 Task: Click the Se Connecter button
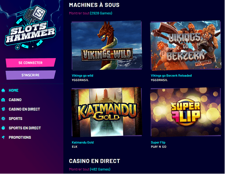[x=31, y=63]
